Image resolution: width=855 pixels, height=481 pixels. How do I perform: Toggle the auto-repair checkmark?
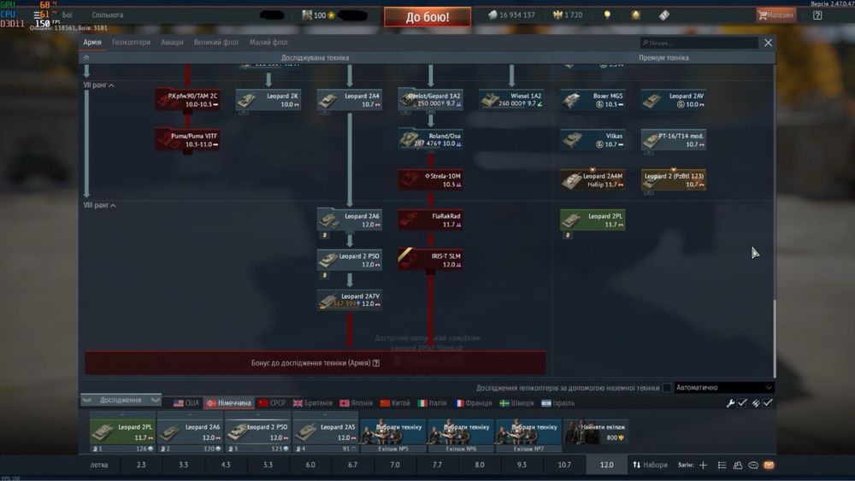point(742,403)
